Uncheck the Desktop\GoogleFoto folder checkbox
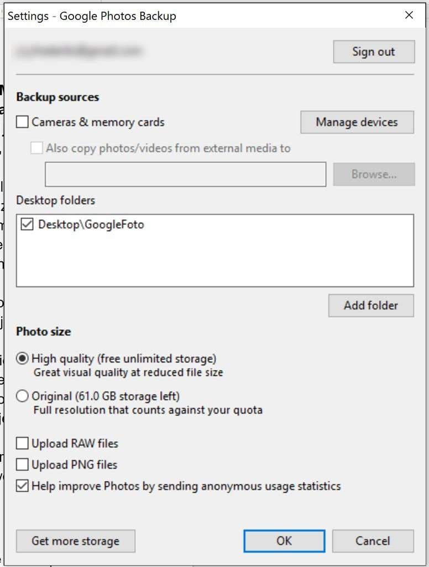The width and height of the screenshot is (429, 567). (27, 224)
